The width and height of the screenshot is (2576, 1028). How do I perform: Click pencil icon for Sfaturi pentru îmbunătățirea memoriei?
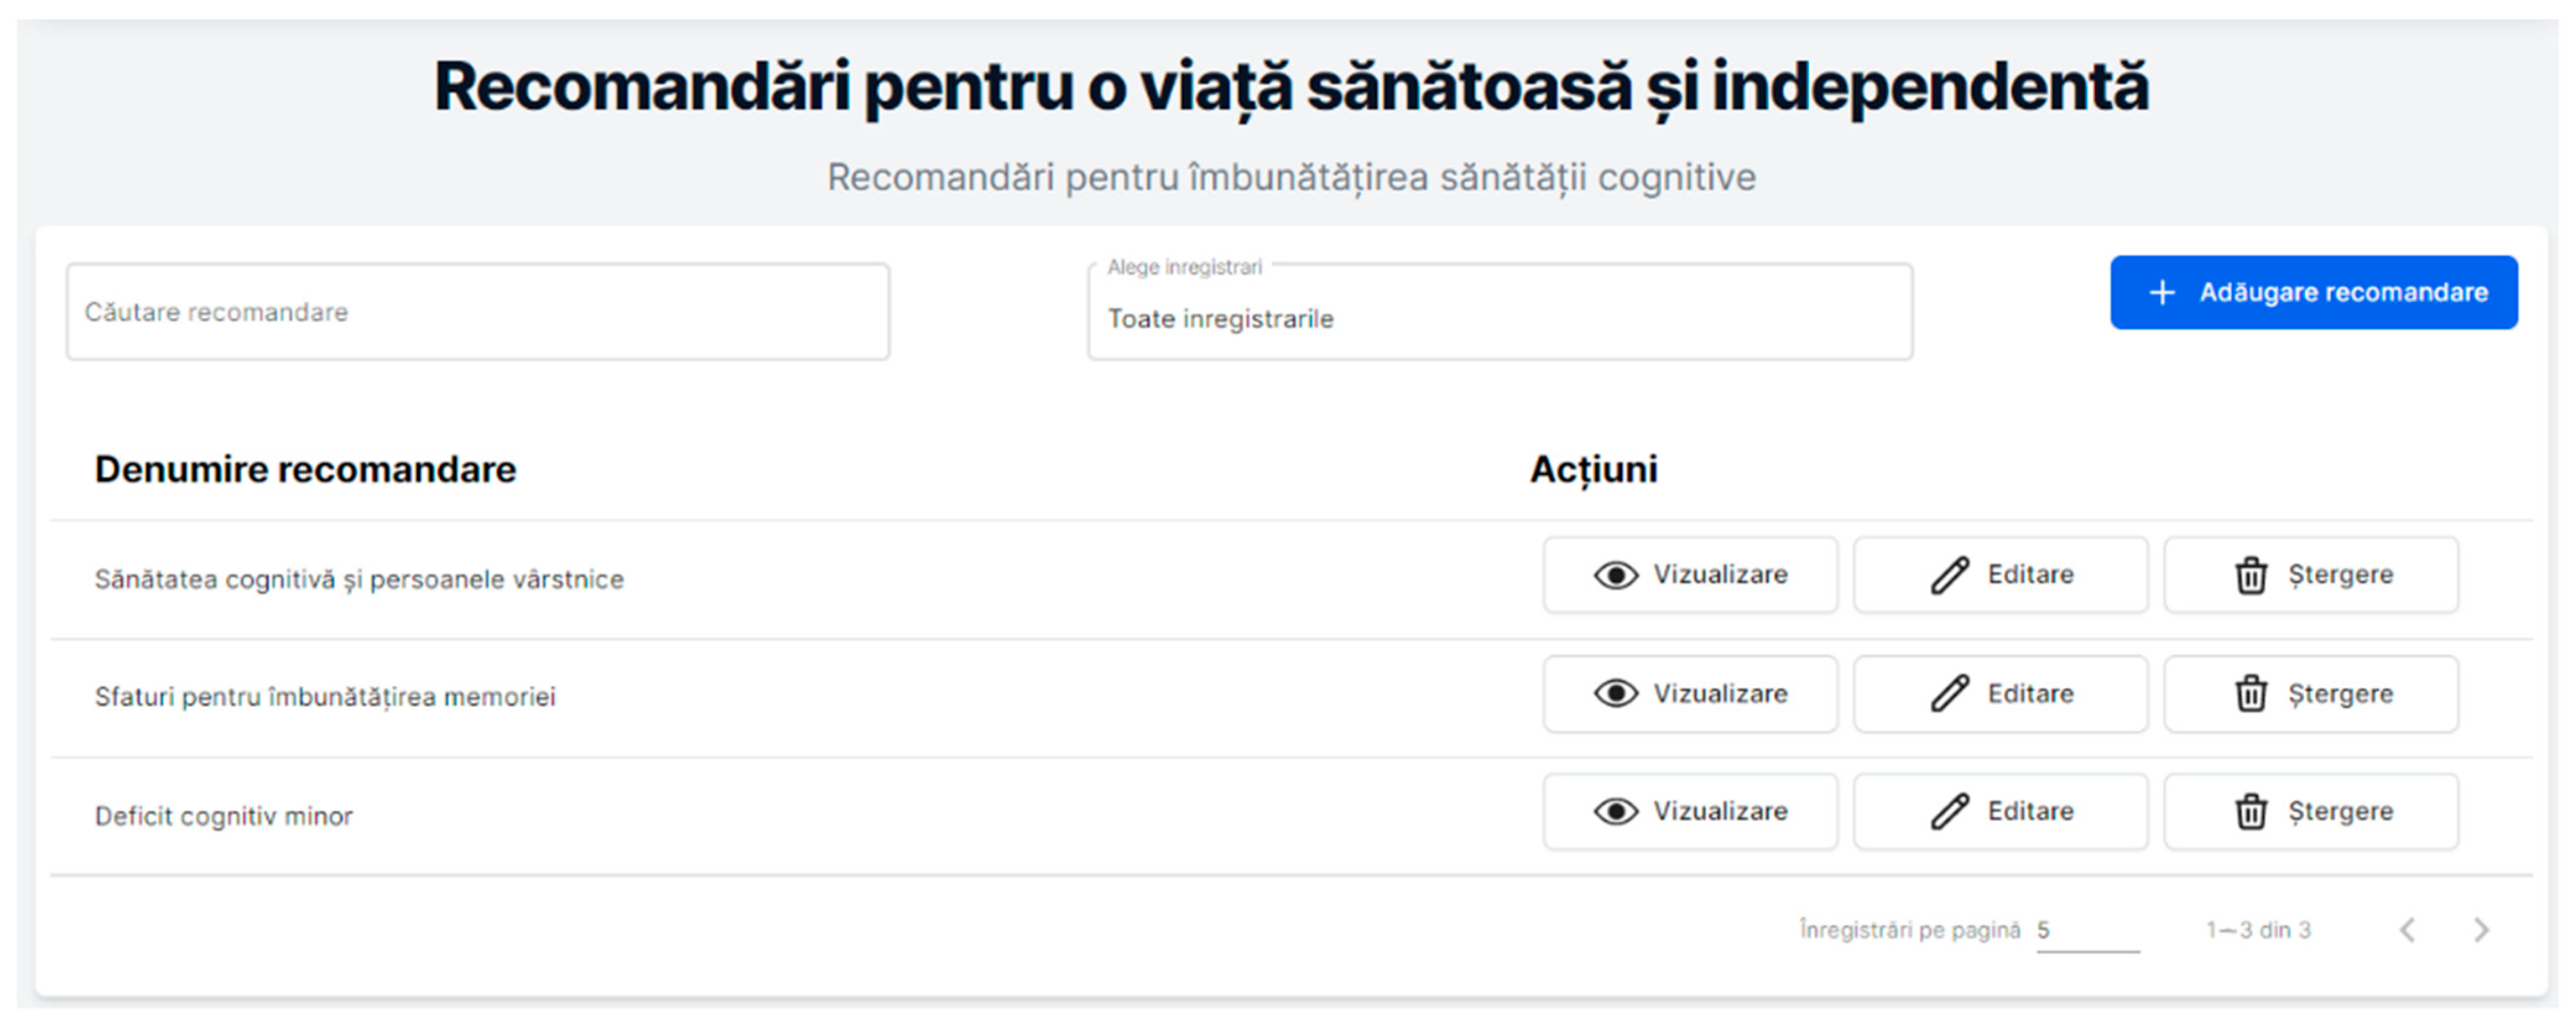(x=1949, y=693)
